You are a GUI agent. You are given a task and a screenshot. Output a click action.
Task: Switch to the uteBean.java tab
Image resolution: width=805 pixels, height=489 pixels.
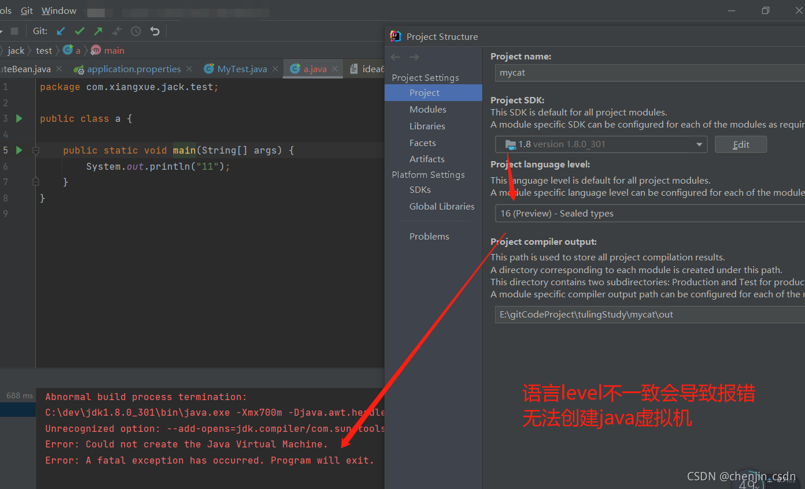tap(25, 69)
